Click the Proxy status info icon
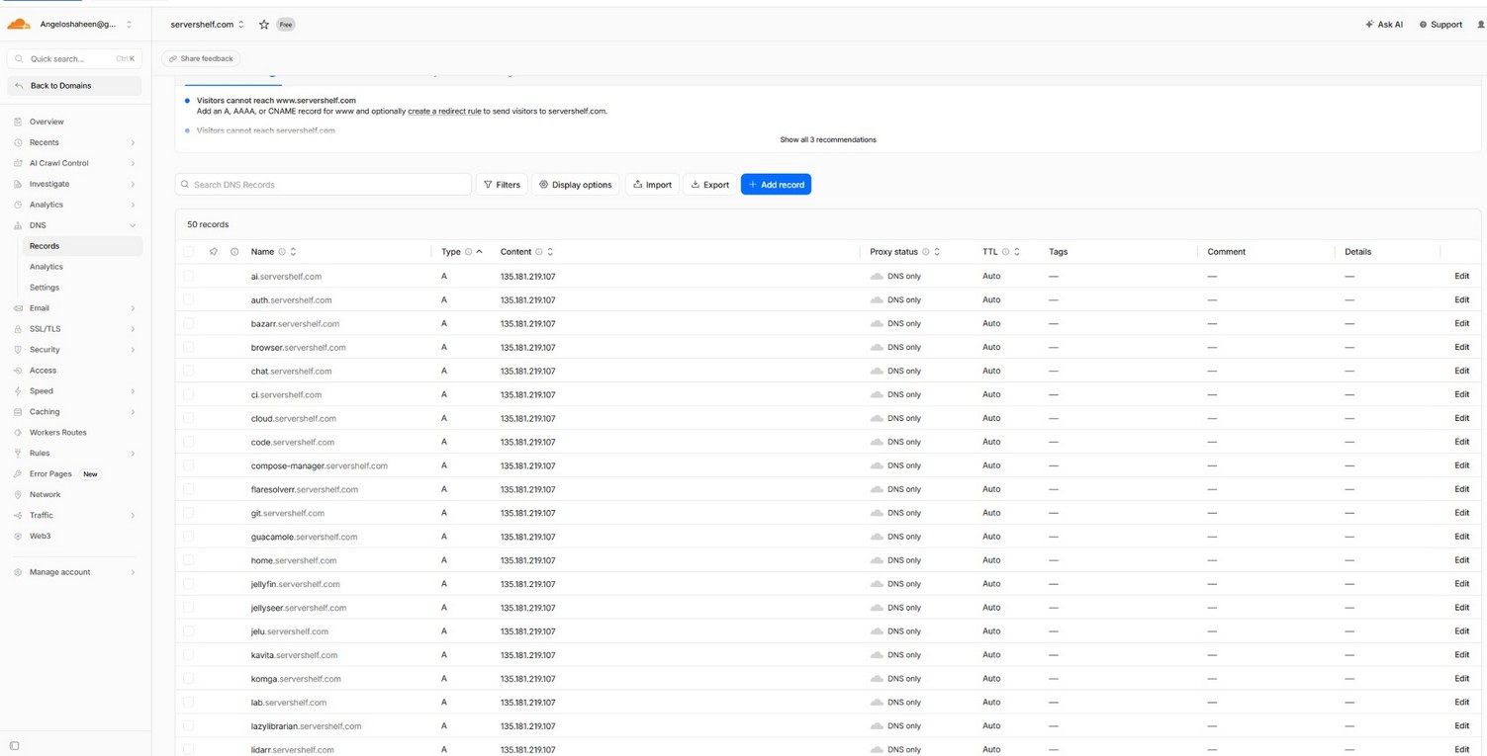This screenshot has height=756, width=1487. [x=926, y=252]
